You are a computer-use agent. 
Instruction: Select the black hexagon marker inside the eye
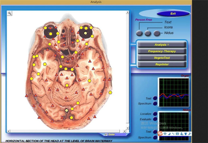[86, 33]
